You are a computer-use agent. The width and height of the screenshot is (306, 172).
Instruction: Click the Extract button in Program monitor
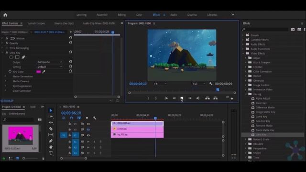[216, 98]
